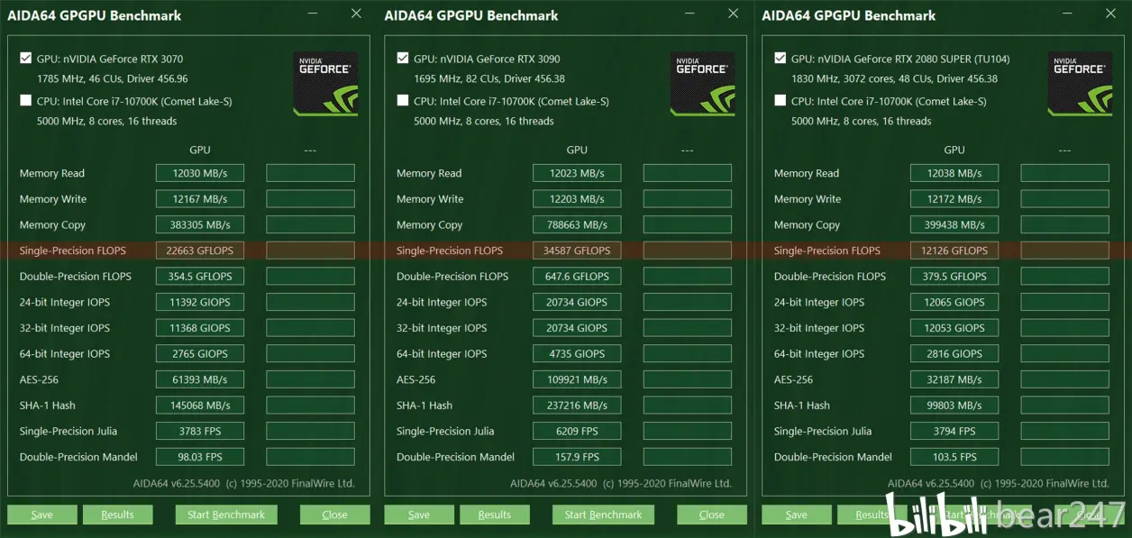Click Save in the RTX 3070 window

tap(41, 515)
